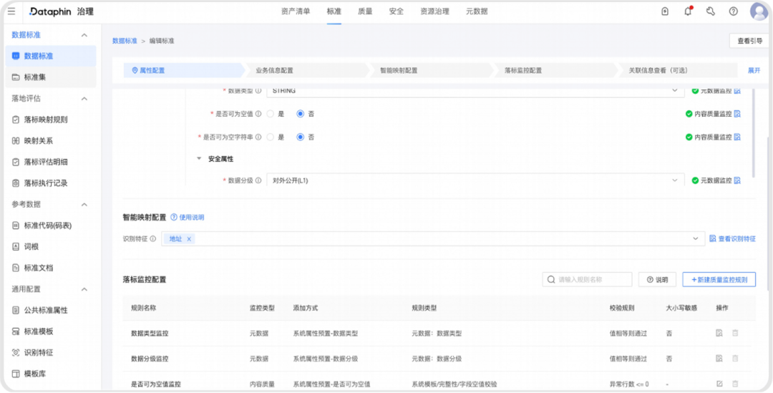The image size is (773, 393).
Task: Focus the 请输入规则名称 search field
Action: (587, 280)
